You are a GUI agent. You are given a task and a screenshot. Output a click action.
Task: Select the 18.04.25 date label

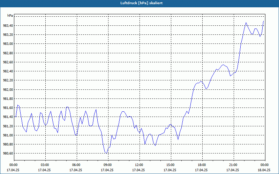(x=264, y=170)
